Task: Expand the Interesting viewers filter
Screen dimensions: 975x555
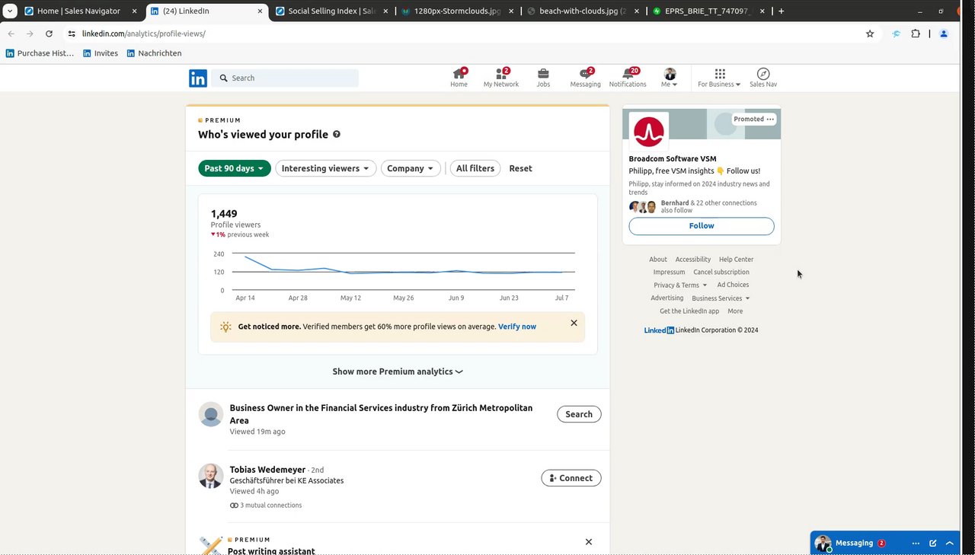Action: point(325,168)
